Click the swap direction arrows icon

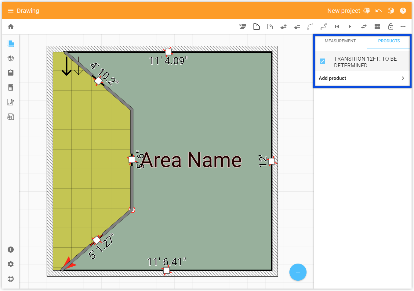(364, 27)
